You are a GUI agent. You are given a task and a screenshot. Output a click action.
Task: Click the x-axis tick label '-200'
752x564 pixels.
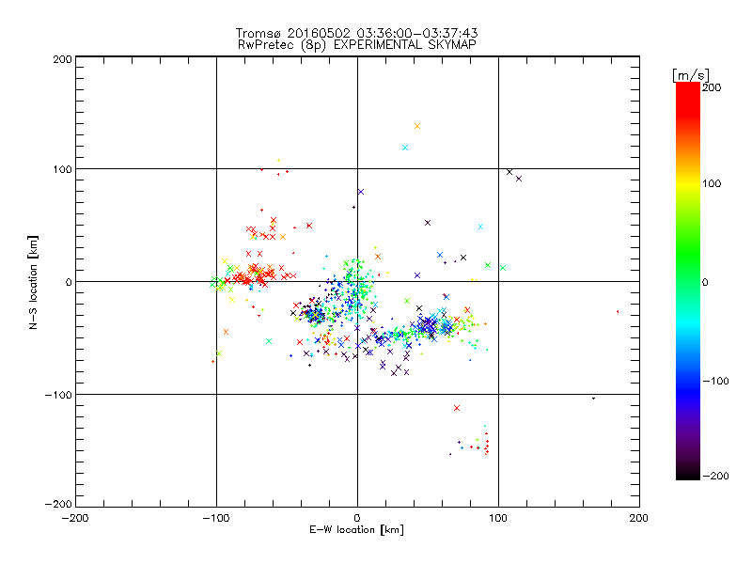coord(75,519)
